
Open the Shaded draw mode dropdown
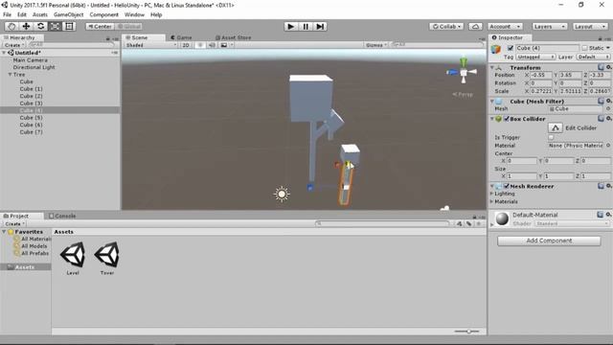coord(150,45)
